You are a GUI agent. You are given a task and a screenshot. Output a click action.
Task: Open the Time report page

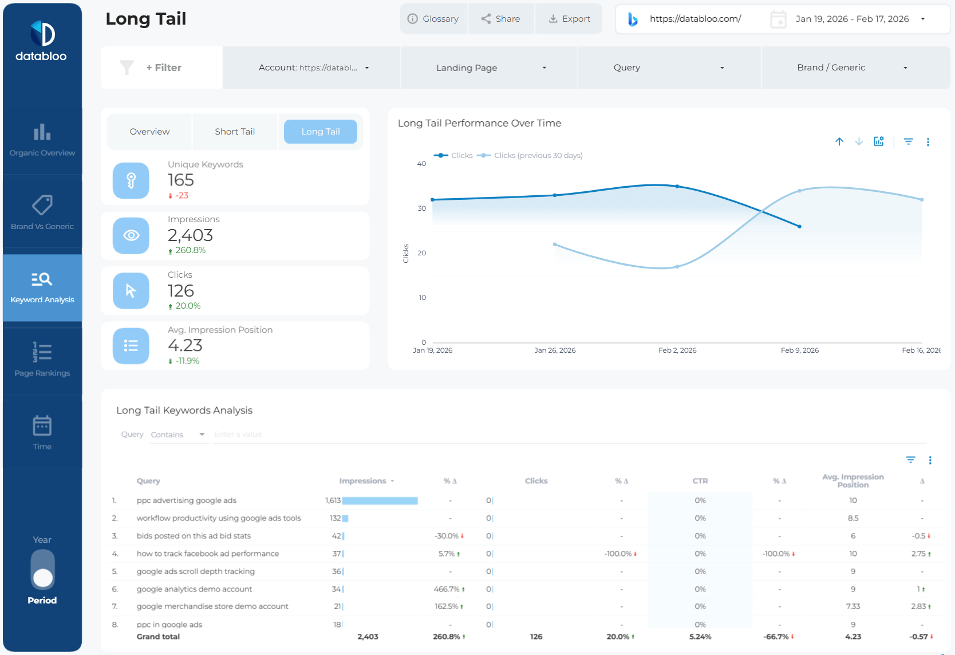coord(42,433)
